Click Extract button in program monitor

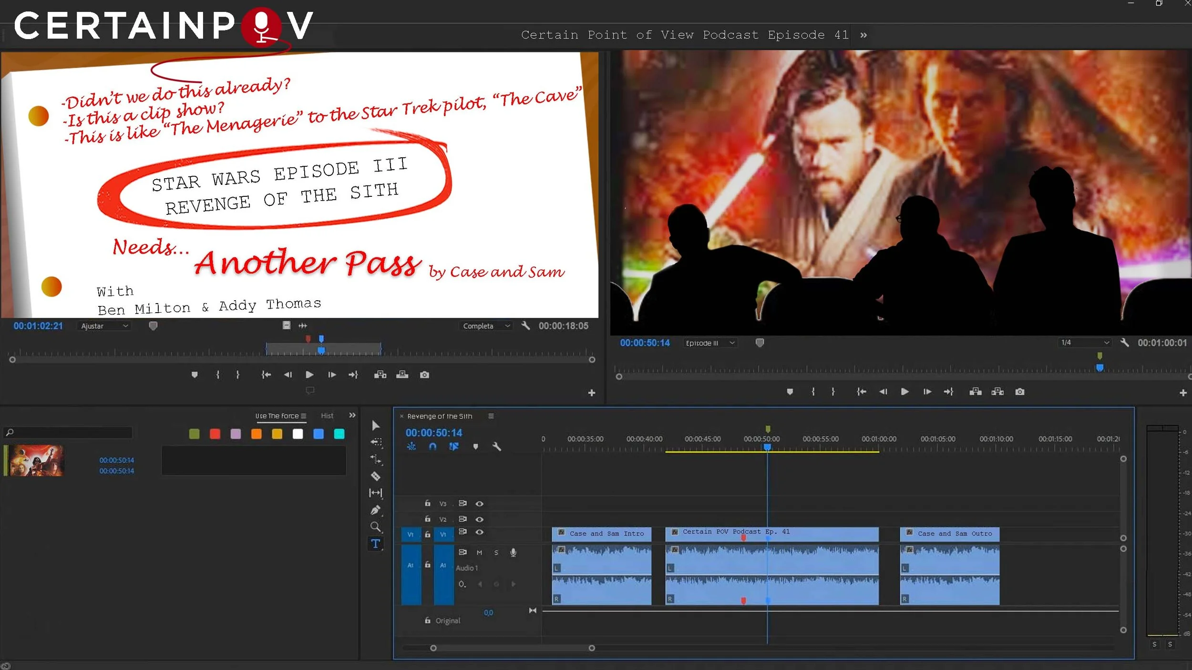click(x=997, y=392)
